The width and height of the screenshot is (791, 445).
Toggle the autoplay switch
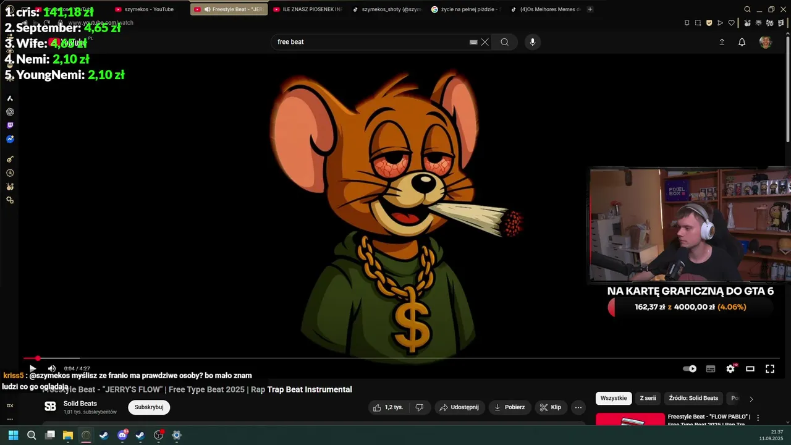pyautogui.click(x=690, y=369)
